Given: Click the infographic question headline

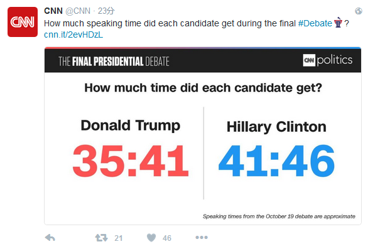Looking at the screenshot, I should pyautogui.click(x=203, y=88).
